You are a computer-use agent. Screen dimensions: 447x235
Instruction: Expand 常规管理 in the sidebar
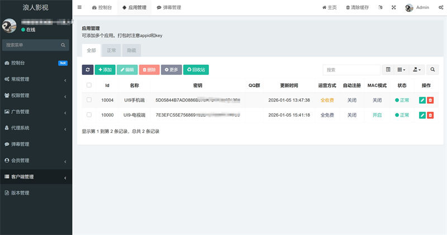coord(36,79)
